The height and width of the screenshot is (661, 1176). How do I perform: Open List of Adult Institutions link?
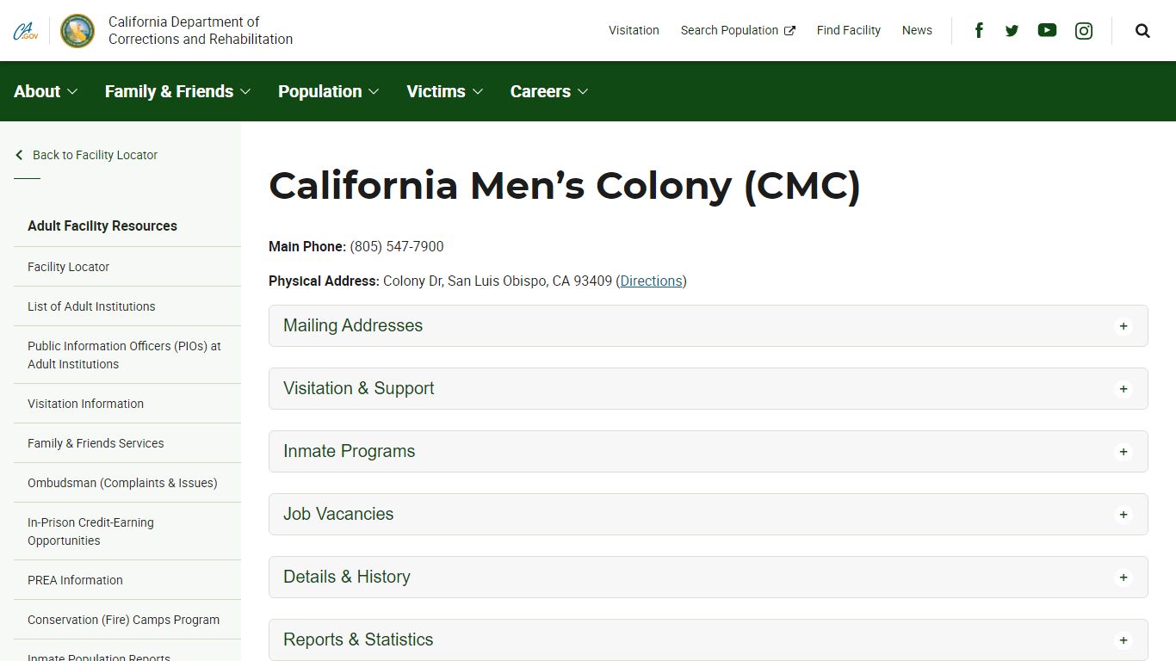[x=91, y=306]
